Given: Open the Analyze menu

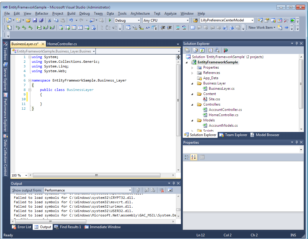Looking at the screenshot, I should pyautogui.click(x=170, y=13).
